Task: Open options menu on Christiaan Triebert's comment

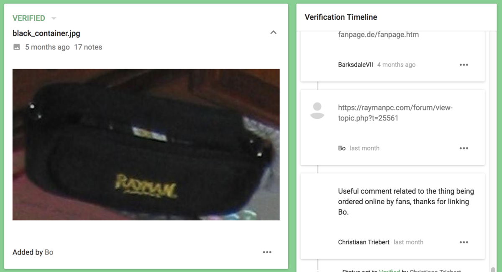Action: [464, 242]
